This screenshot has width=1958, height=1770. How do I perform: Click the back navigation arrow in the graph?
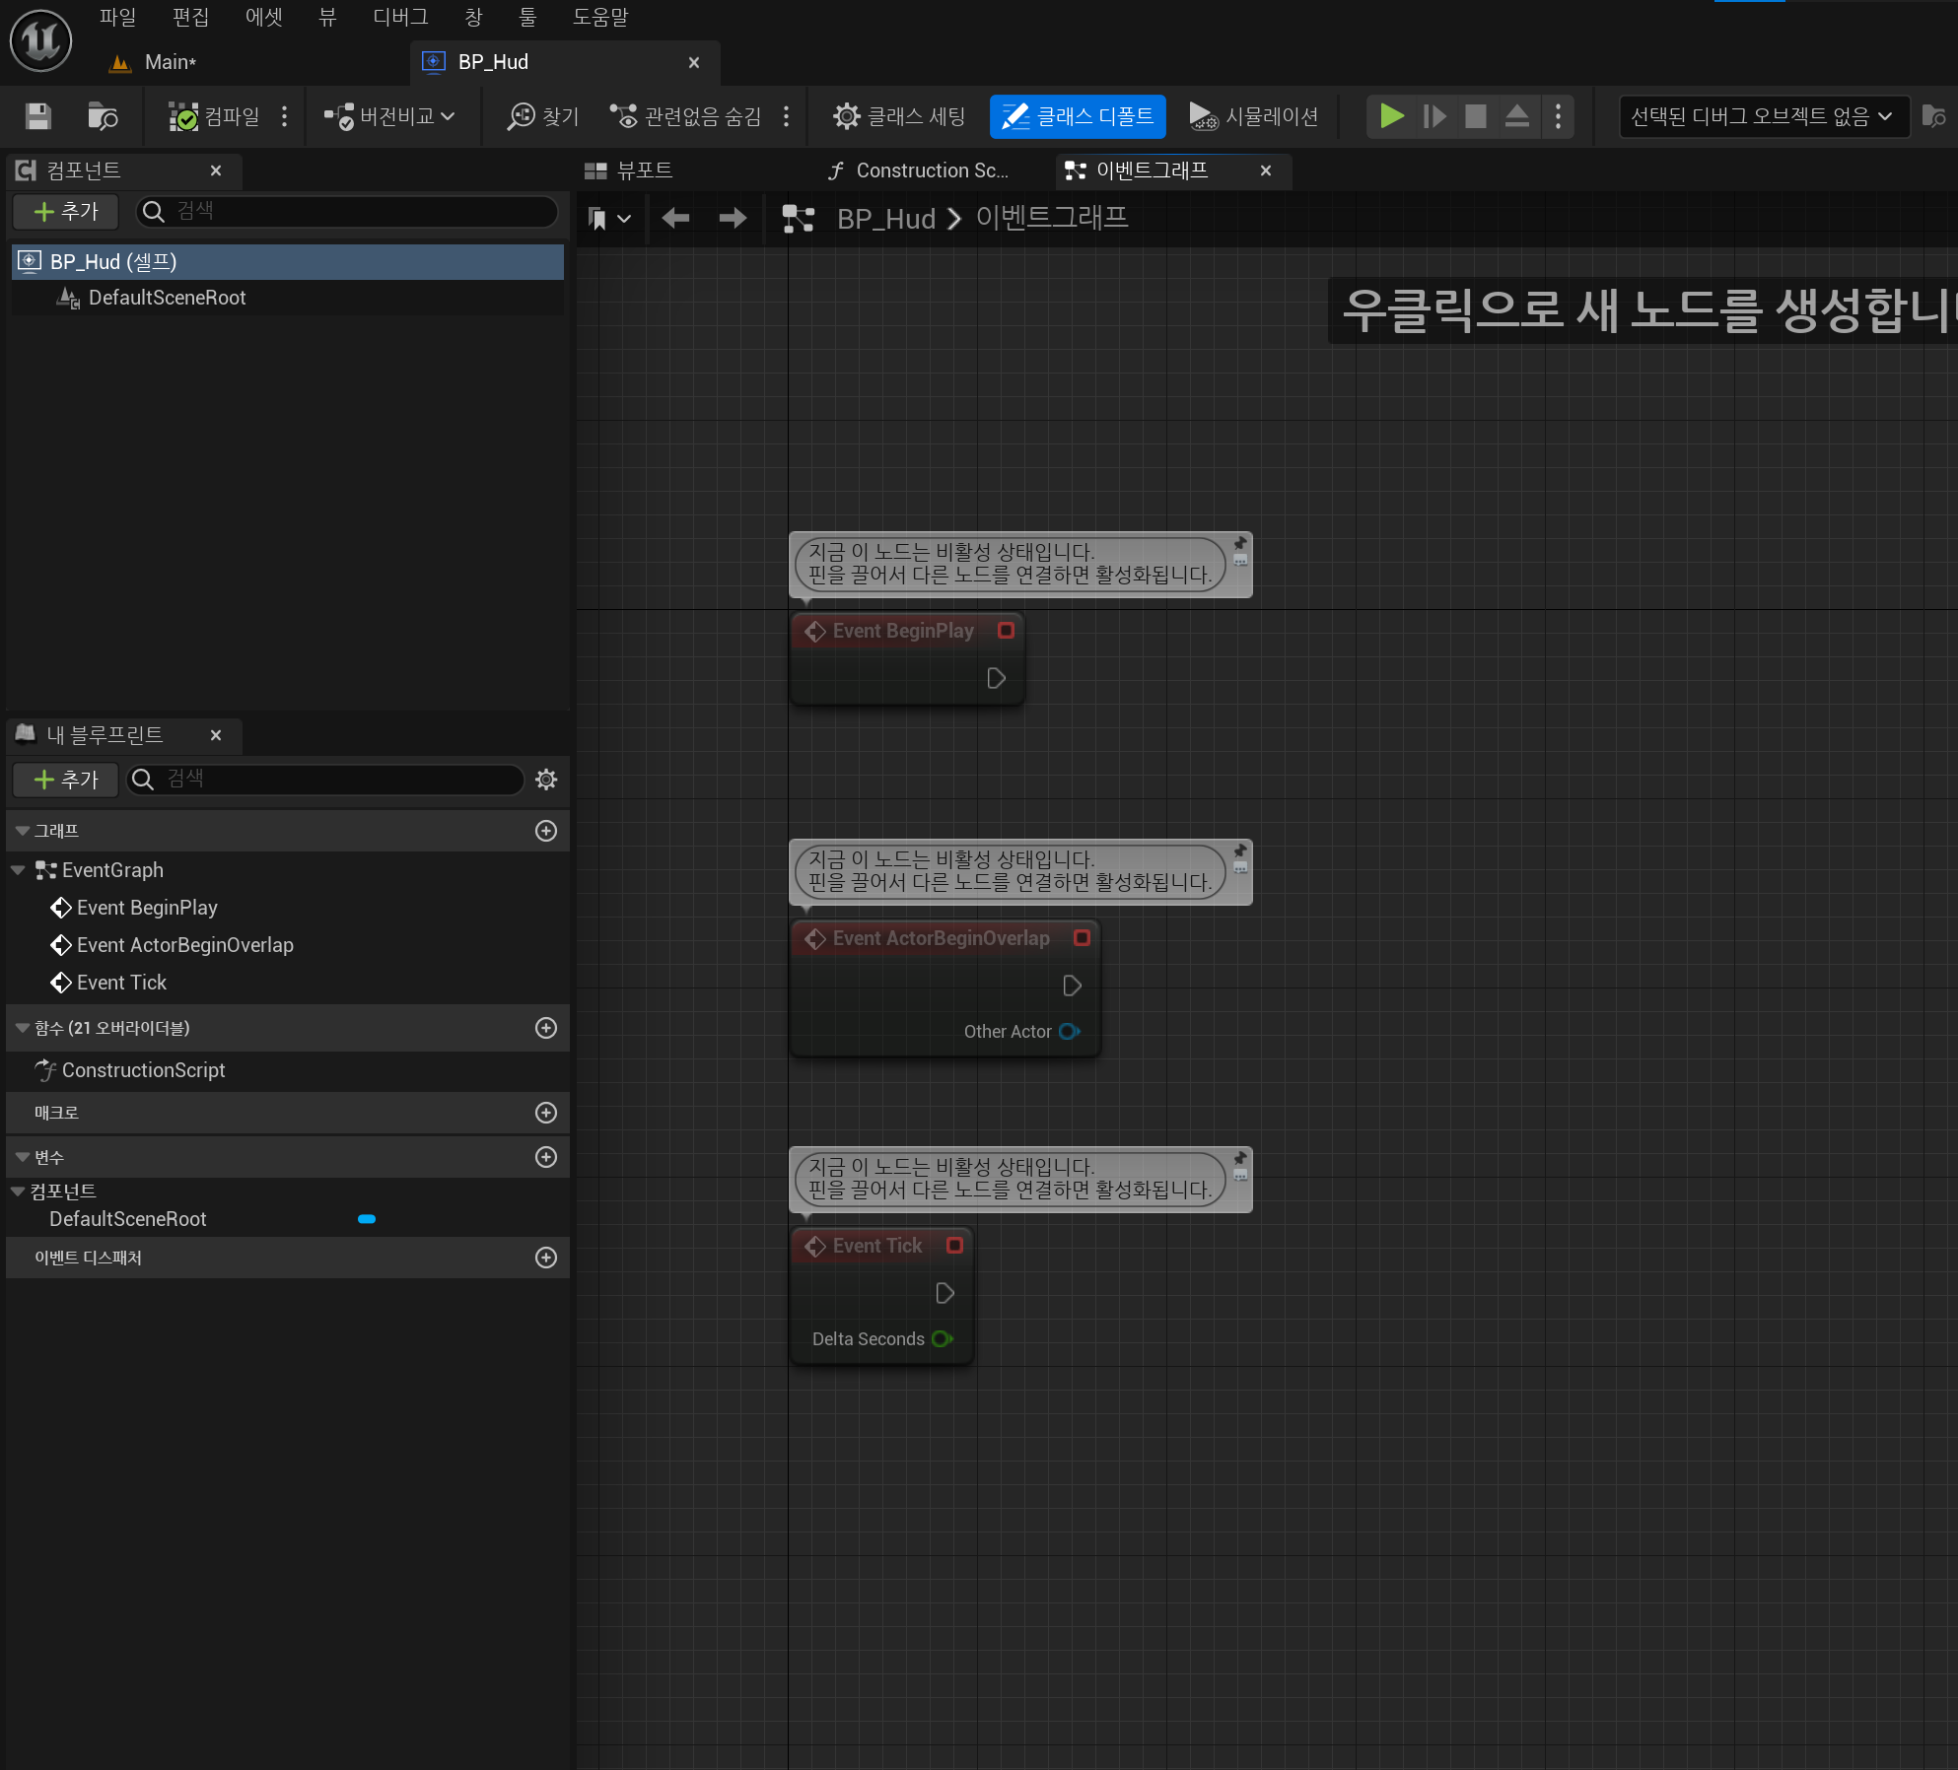[675, 218]
